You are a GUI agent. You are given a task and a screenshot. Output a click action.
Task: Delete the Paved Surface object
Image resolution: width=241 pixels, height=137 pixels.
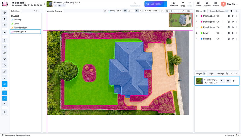pyautogui.click(x=229, y=27)
